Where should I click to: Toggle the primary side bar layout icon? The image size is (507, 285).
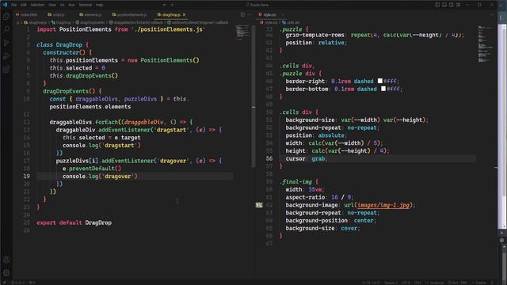tap(437, 5)
